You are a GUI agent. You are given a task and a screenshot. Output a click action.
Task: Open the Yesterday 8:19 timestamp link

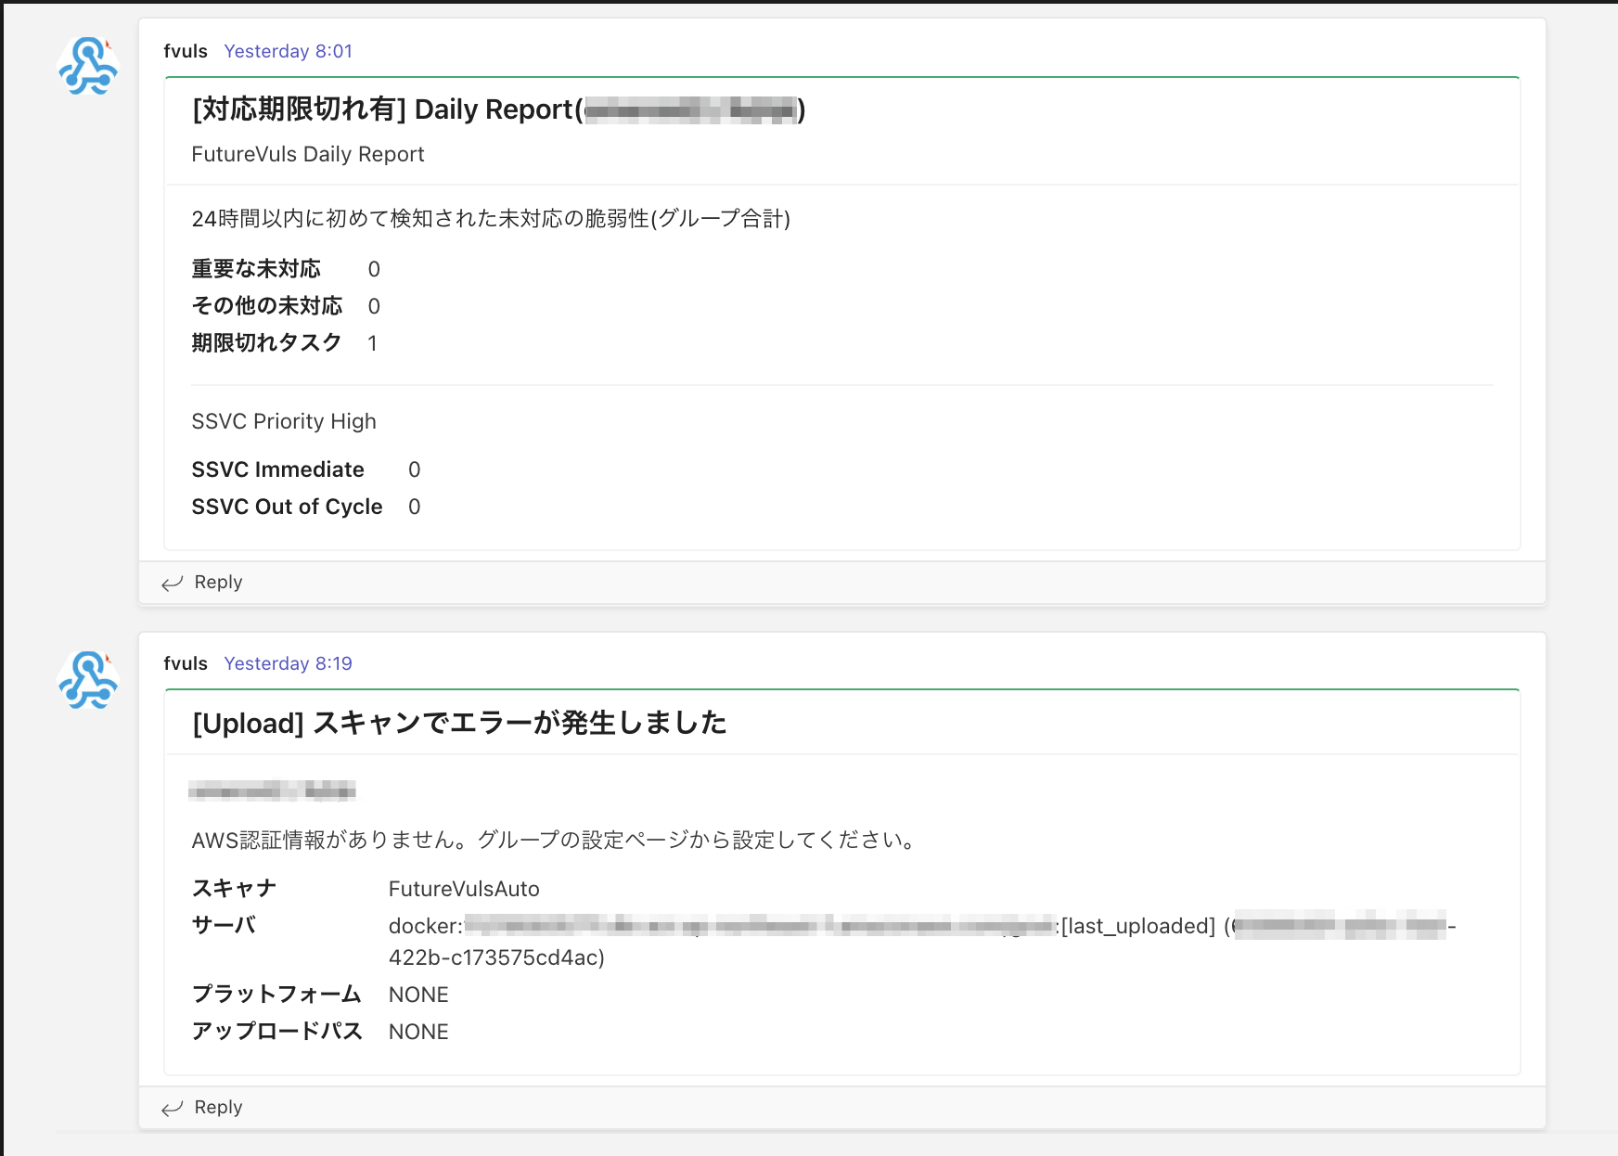289,663
